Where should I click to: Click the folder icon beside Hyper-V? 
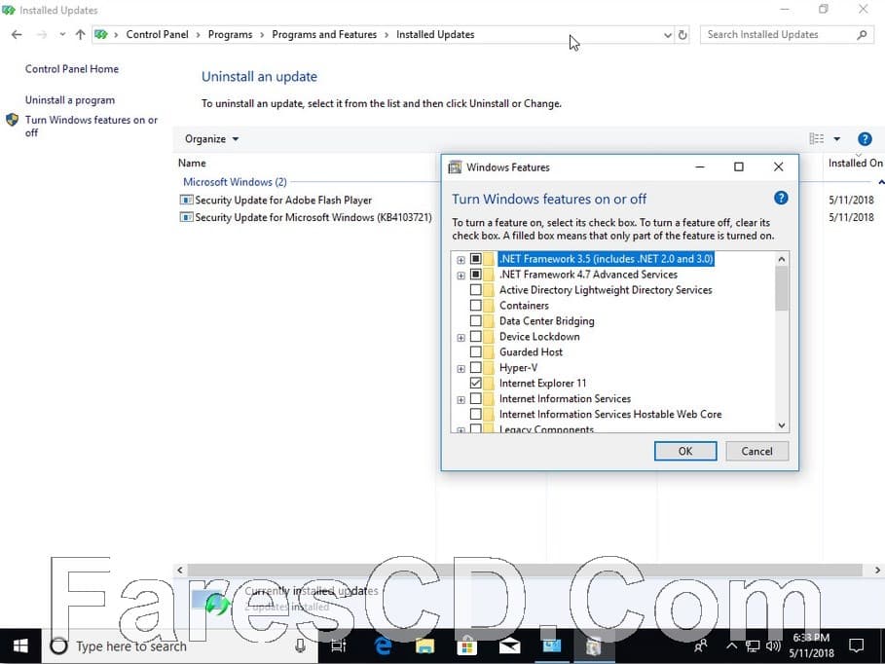click(489, 368)
